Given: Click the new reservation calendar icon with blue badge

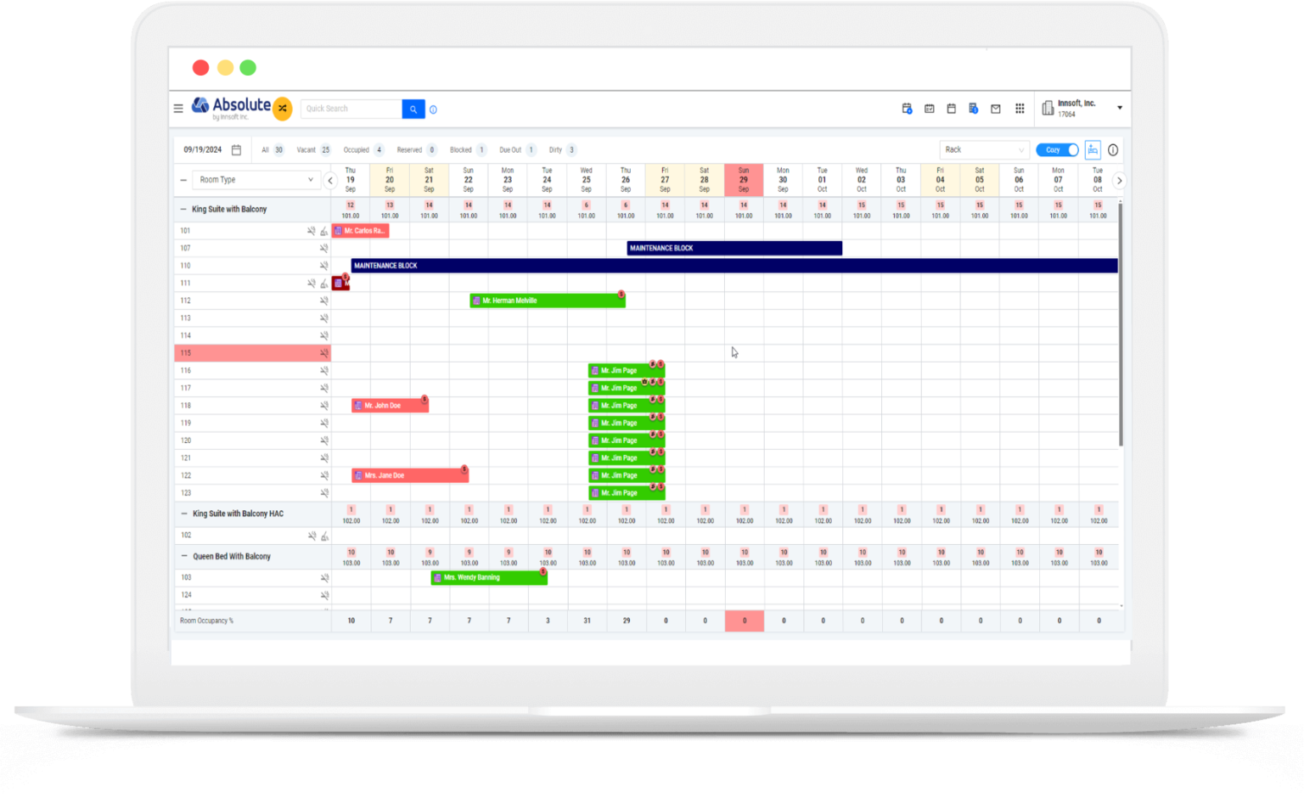Looking at the screenshot, I should click(x=907, y=109).
